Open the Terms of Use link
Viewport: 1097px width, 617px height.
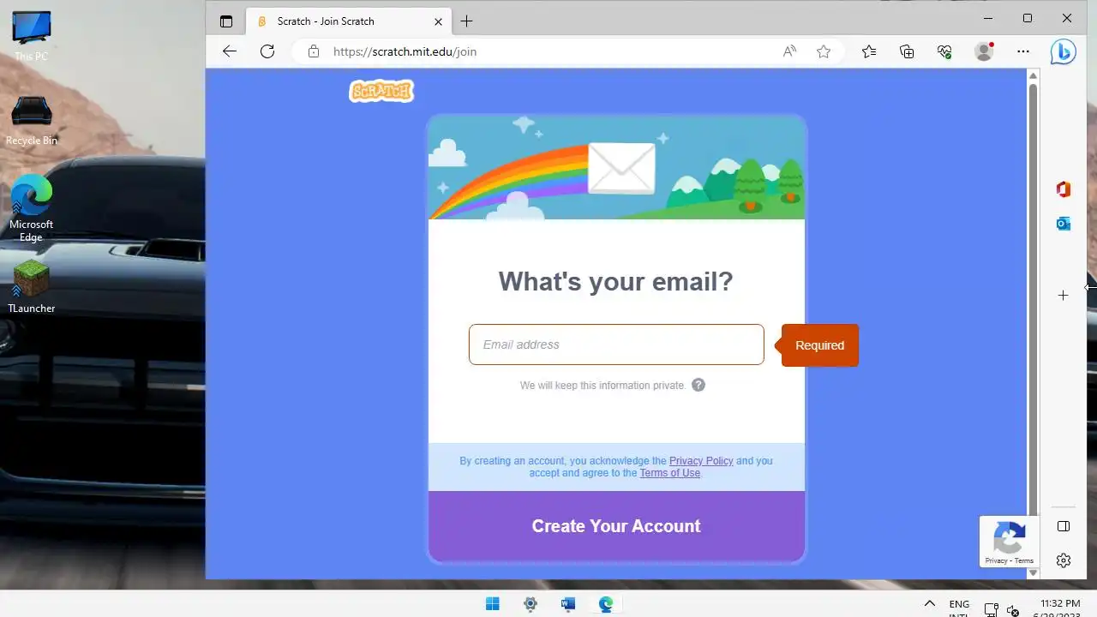669,473
